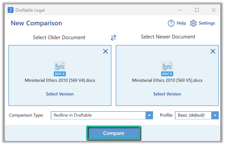This screenshot has height=145, width=225.
Task: Click the V5 DOCX file icon
Action: coord(167,69)
